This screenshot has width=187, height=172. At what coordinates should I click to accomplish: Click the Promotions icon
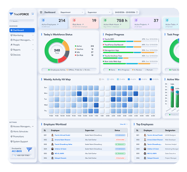tap(11, 136)
